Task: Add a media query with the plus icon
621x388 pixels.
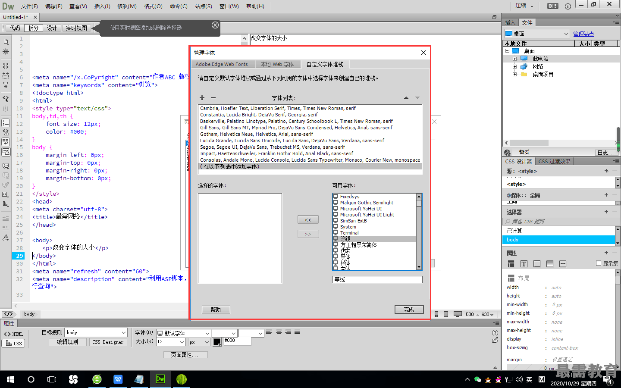Action: click(x=606, y=195)
